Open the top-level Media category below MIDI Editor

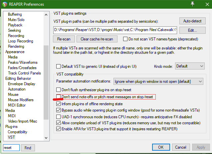[x=10, y=111]
